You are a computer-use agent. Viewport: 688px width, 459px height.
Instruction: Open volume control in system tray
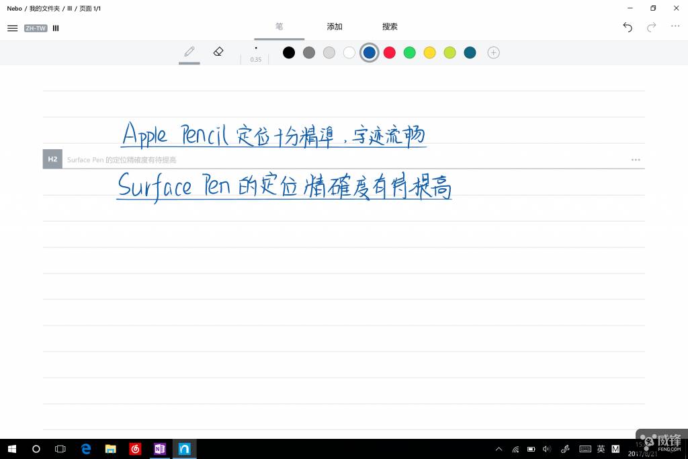(547, 449)
